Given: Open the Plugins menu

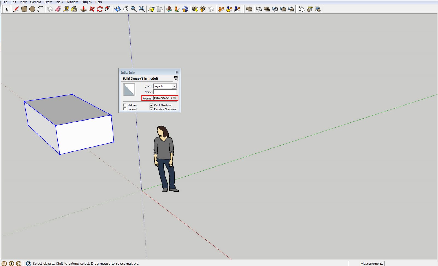Looking at the screenshot, I should point(86,2).
